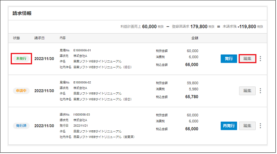Viewport: 277px width, 154px height.
Task: Click the internal subject ending with (旧①)
Action: click(102, 67)
